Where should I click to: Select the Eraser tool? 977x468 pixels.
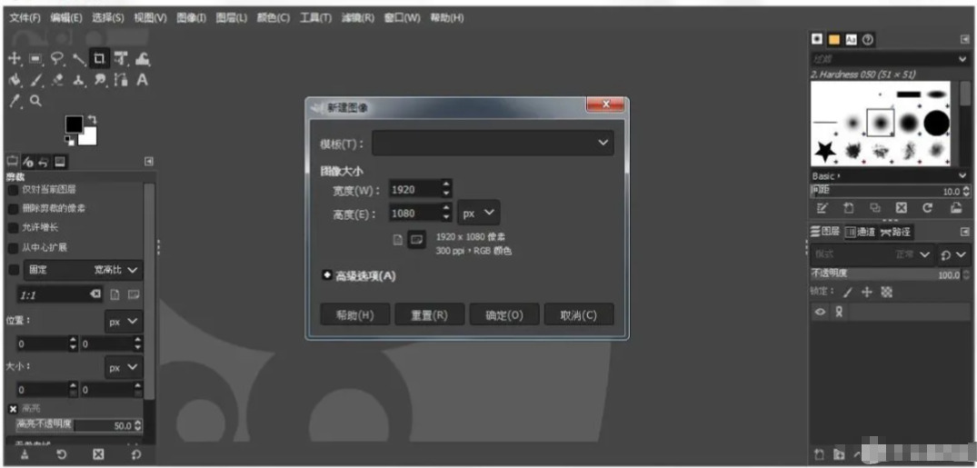click(57, 80)
